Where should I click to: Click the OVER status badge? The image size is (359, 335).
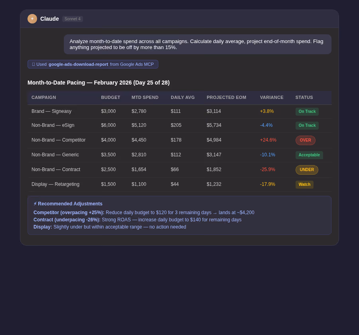coord(306,140)
